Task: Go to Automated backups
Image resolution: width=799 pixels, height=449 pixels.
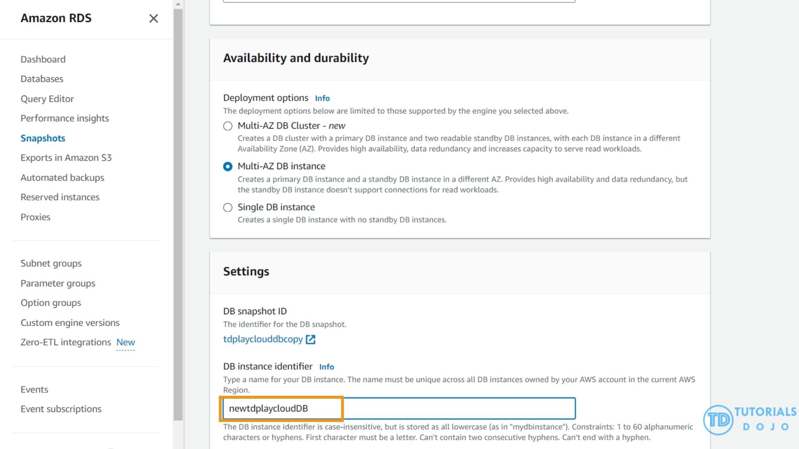Action: [x=62, y=178]
